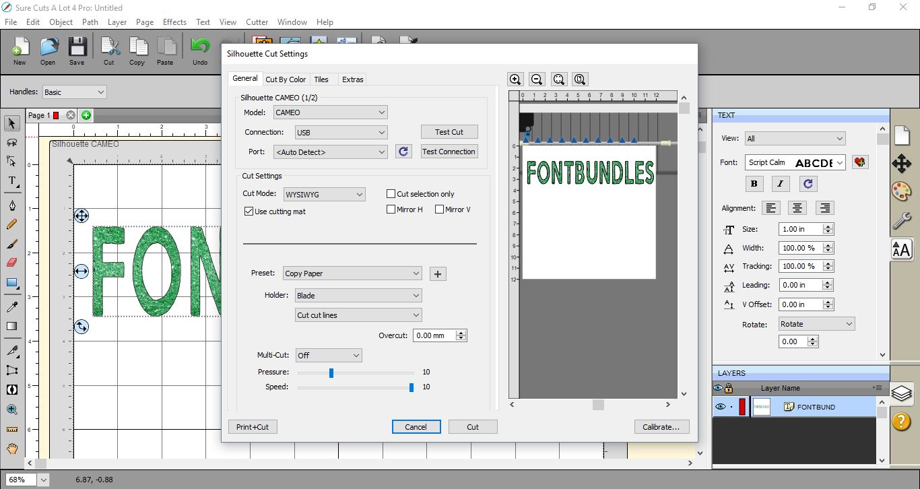Click the Save toolbar icon
The width and height of the screenshot is (920, 489).
click(77, 51)
